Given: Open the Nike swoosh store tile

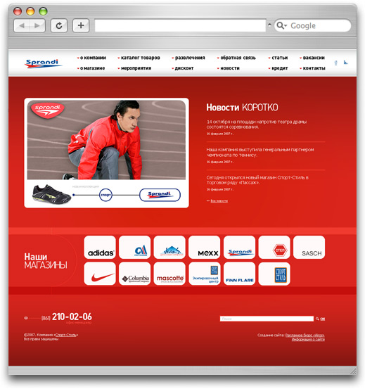Looking at the screenshot, I should click(100, 274).
